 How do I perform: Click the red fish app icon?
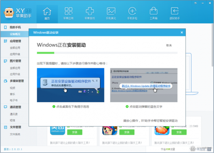(162, 131)
